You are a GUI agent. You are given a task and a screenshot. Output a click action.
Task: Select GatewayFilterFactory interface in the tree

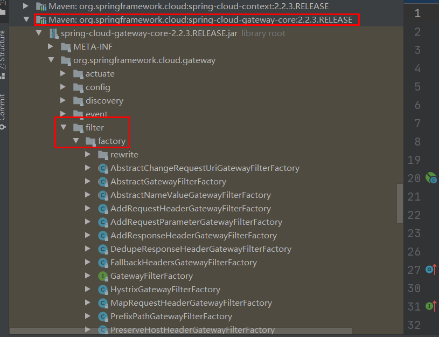coord(151,276)
